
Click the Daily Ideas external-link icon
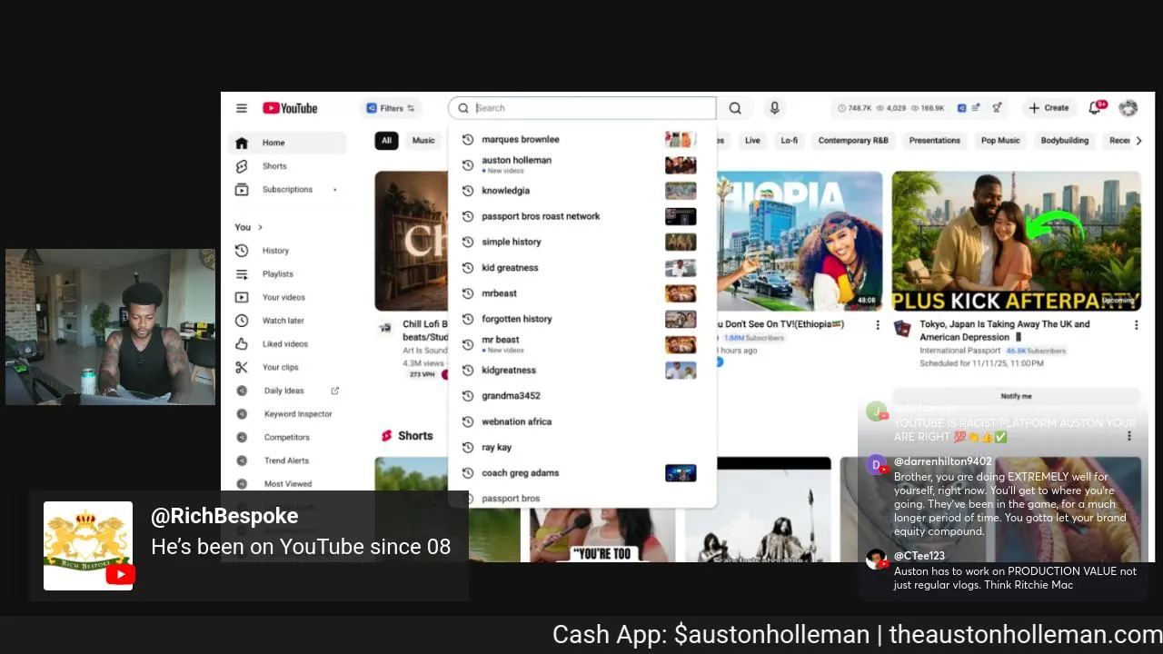(x=335, y=391)
